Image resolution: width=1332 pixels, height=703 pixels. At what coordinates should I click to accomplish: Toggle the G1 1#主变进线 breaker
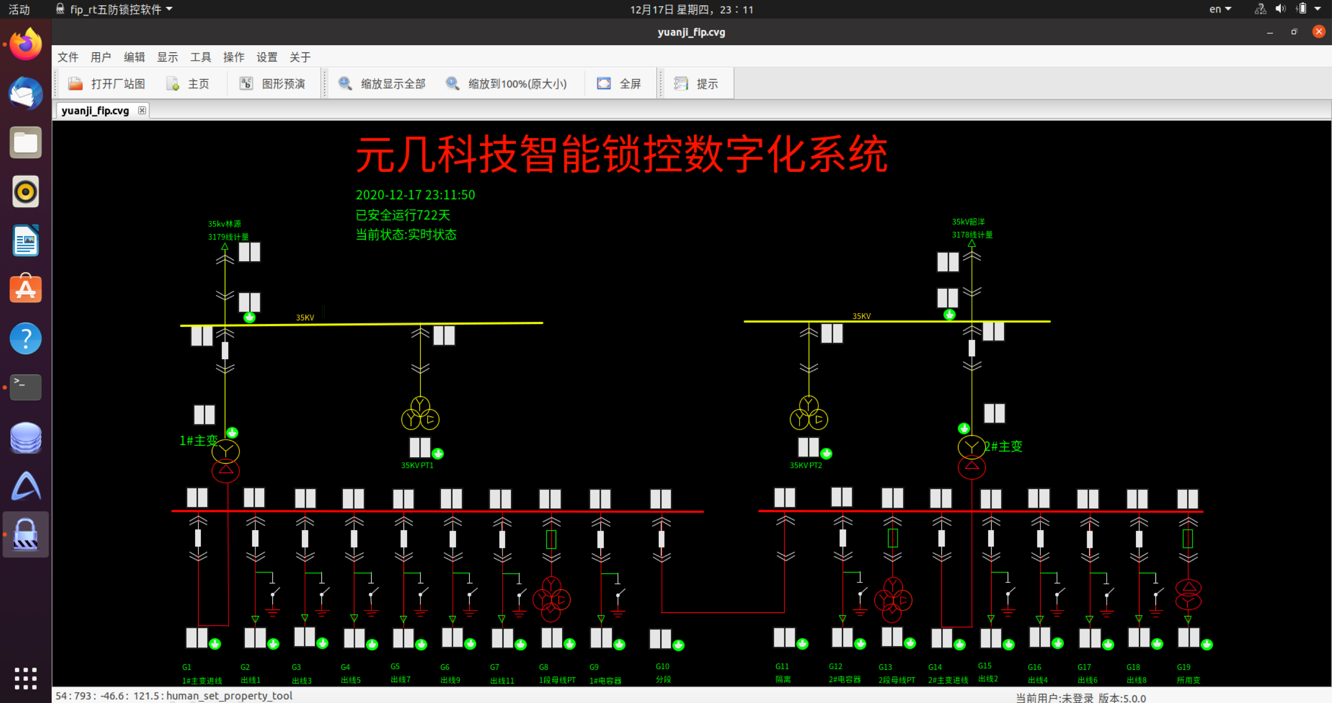pos(198,538)
